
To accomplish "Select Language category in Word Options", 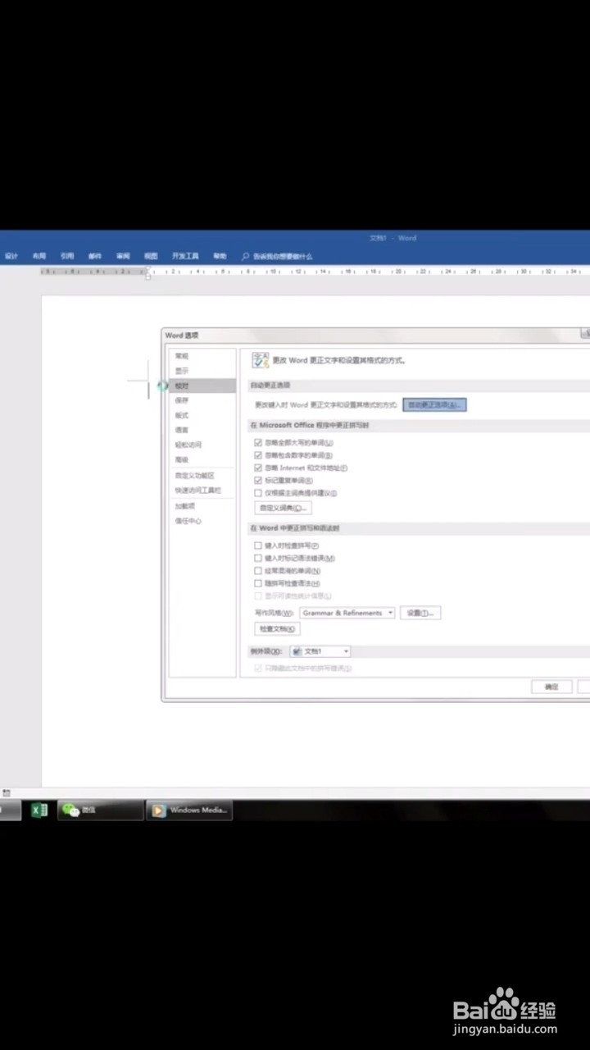I will [x=202, y=430].
